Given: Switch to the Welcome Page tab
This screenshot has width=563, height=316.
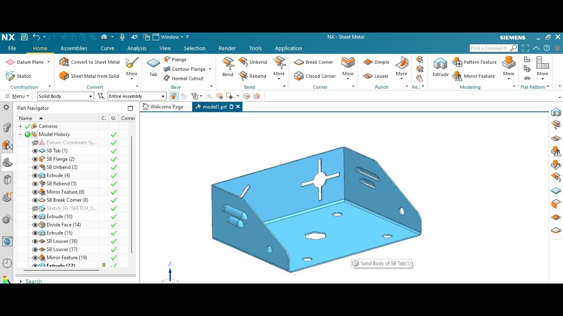Looking at the screenshot, I should click(163, 107).
